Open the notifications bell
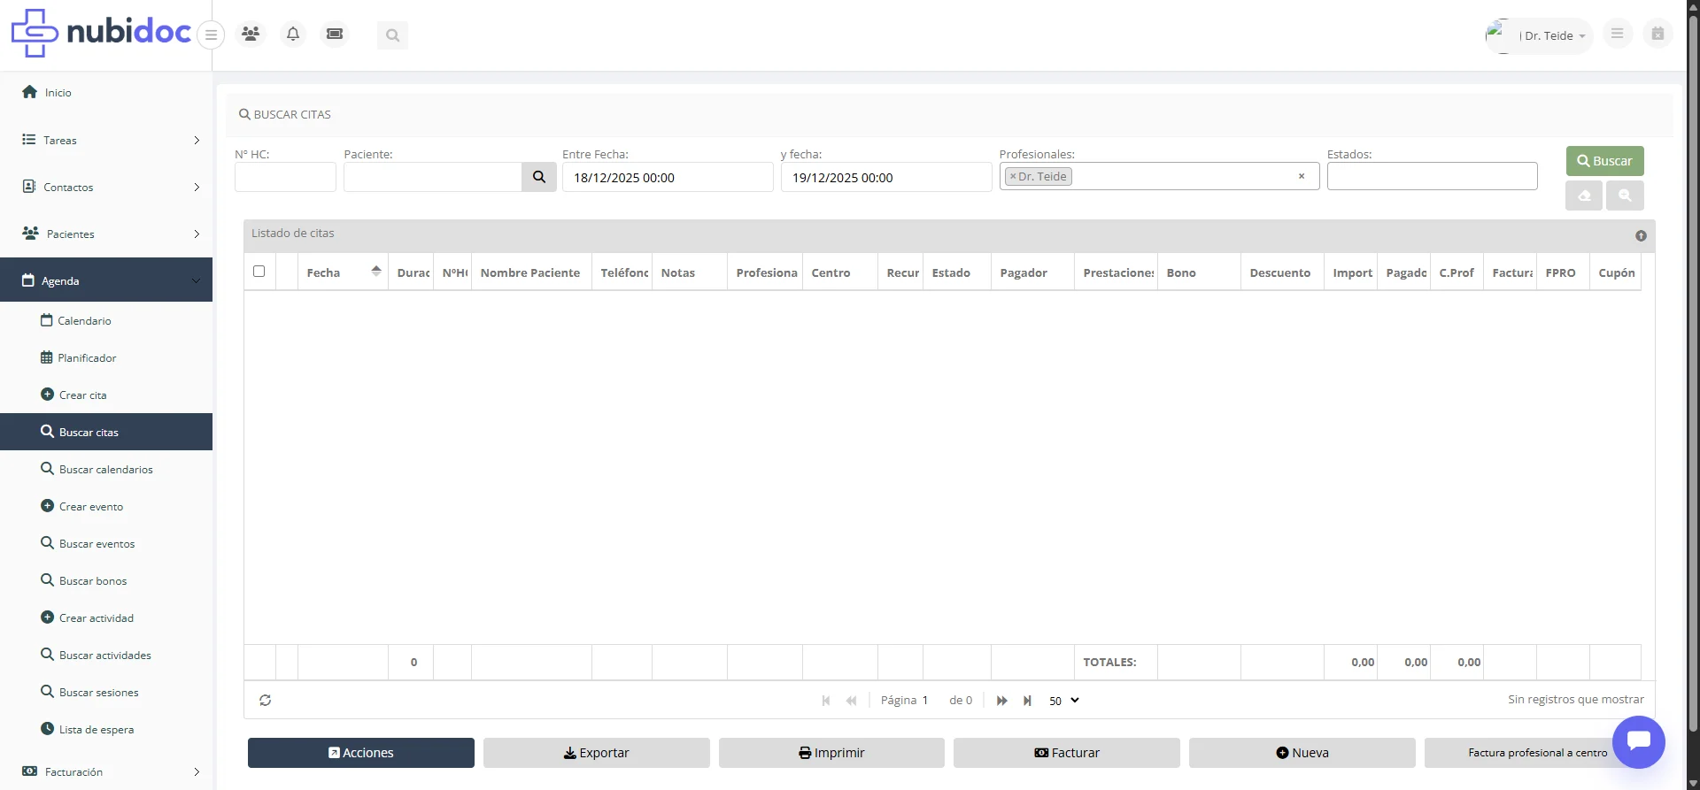Viewport: 1700px width, 790px height. [x=293, y=34]
